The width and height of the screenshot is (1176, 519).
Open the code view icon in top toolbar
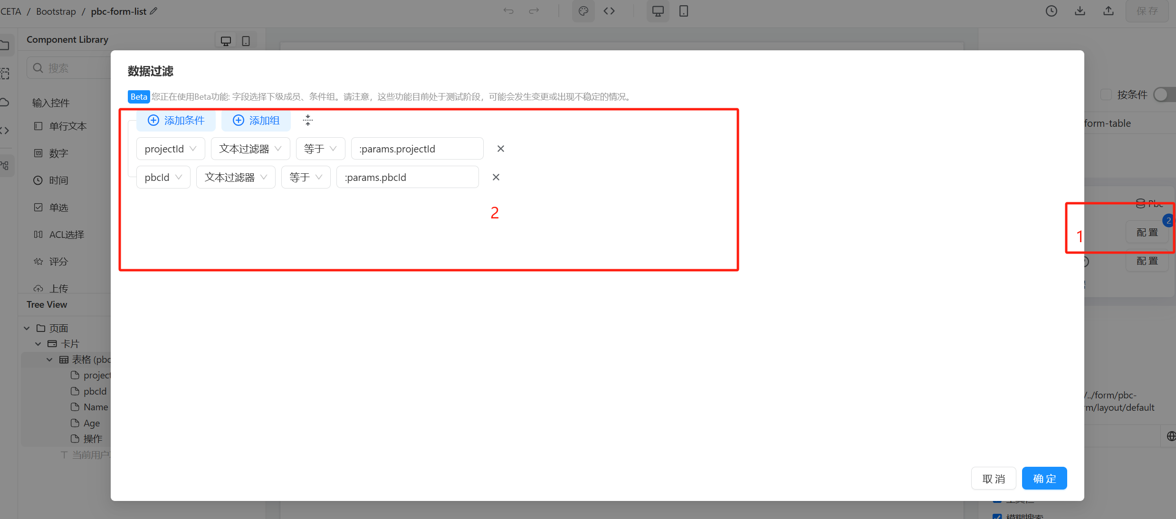tap(609, 11)
